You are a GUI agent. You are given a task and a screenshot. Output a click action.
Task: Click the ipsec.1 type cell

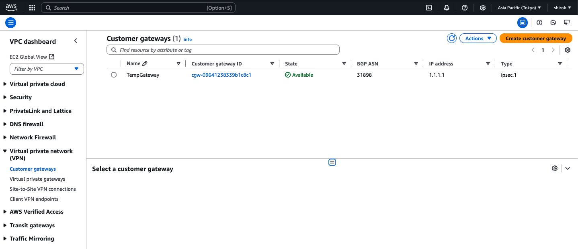[x=508, y=75]
